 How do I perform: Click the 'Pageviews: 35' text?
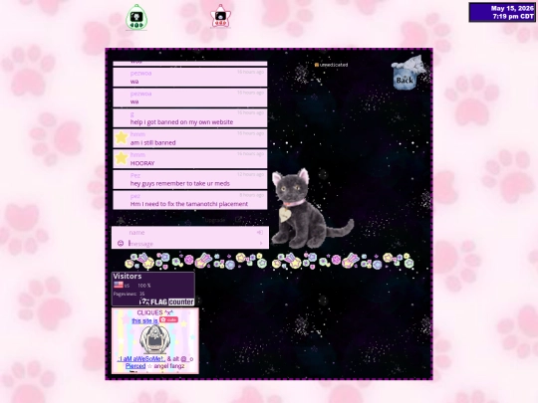(x=129, y=294)
